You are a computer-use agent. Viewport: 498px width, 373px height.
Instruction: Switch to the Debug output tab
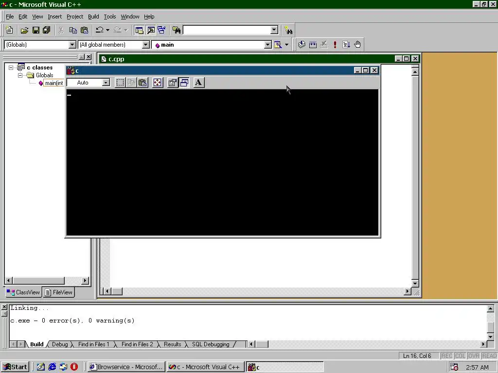tap(60, 344)
